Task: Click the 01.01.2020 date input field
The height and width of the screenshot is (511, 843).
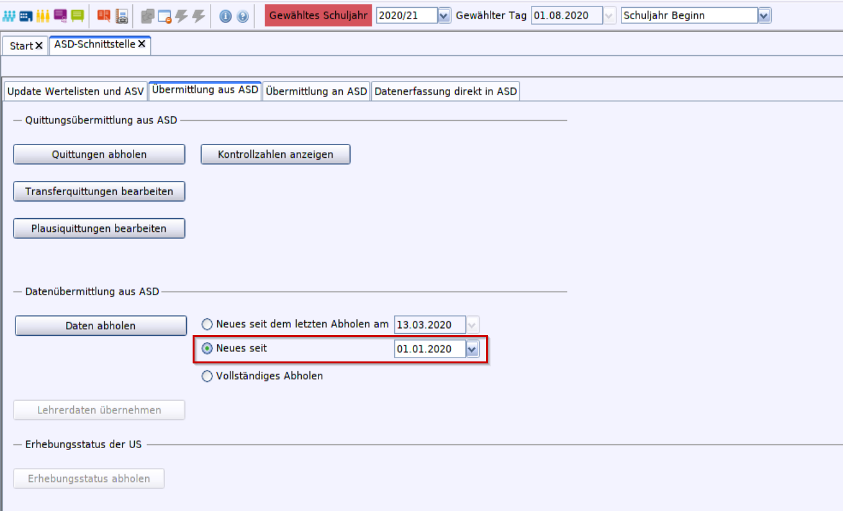Action: (x=430, y=349)
